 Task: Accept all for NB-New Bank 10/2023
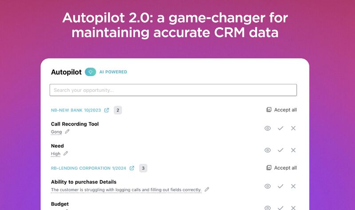pyautogui.click(x=281, y=110)
